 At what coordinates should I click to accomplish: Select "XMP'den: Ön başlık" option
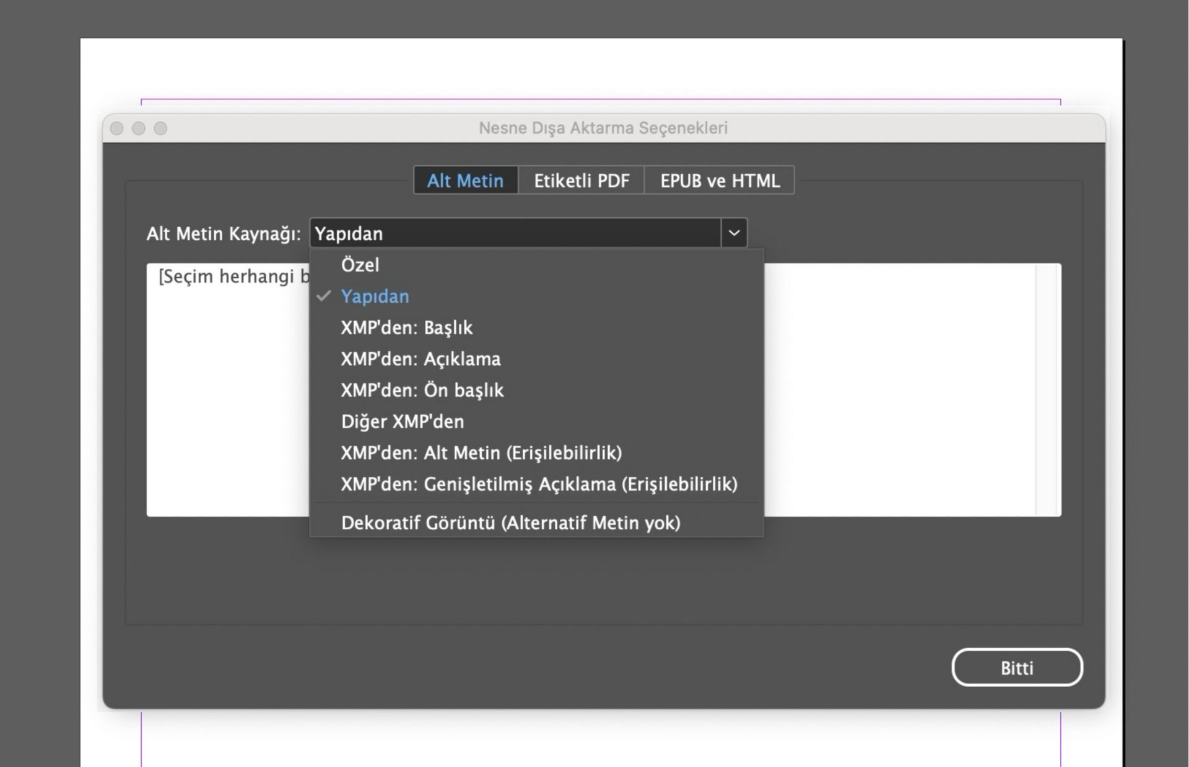pos(422,390)
